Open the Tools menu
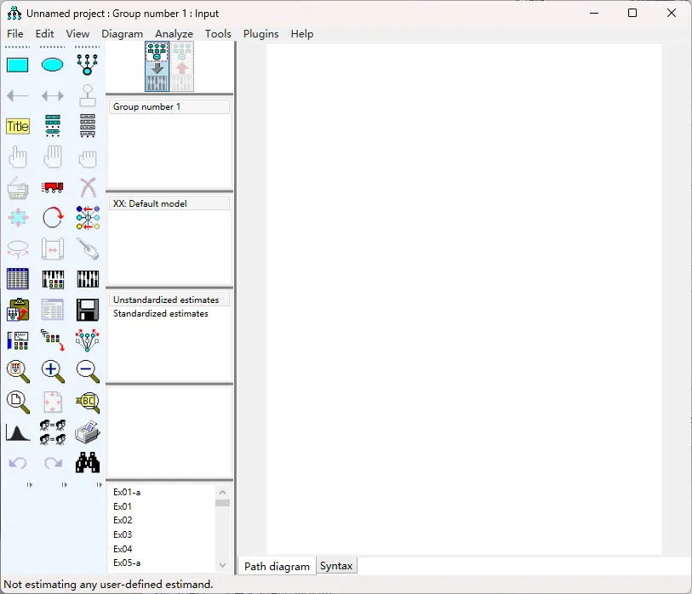This screenshot has width=692, height=594. 218,34
